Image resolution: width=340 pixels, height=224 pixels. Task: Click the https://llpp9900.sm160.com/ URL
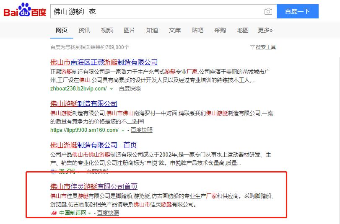pos(84,130)
